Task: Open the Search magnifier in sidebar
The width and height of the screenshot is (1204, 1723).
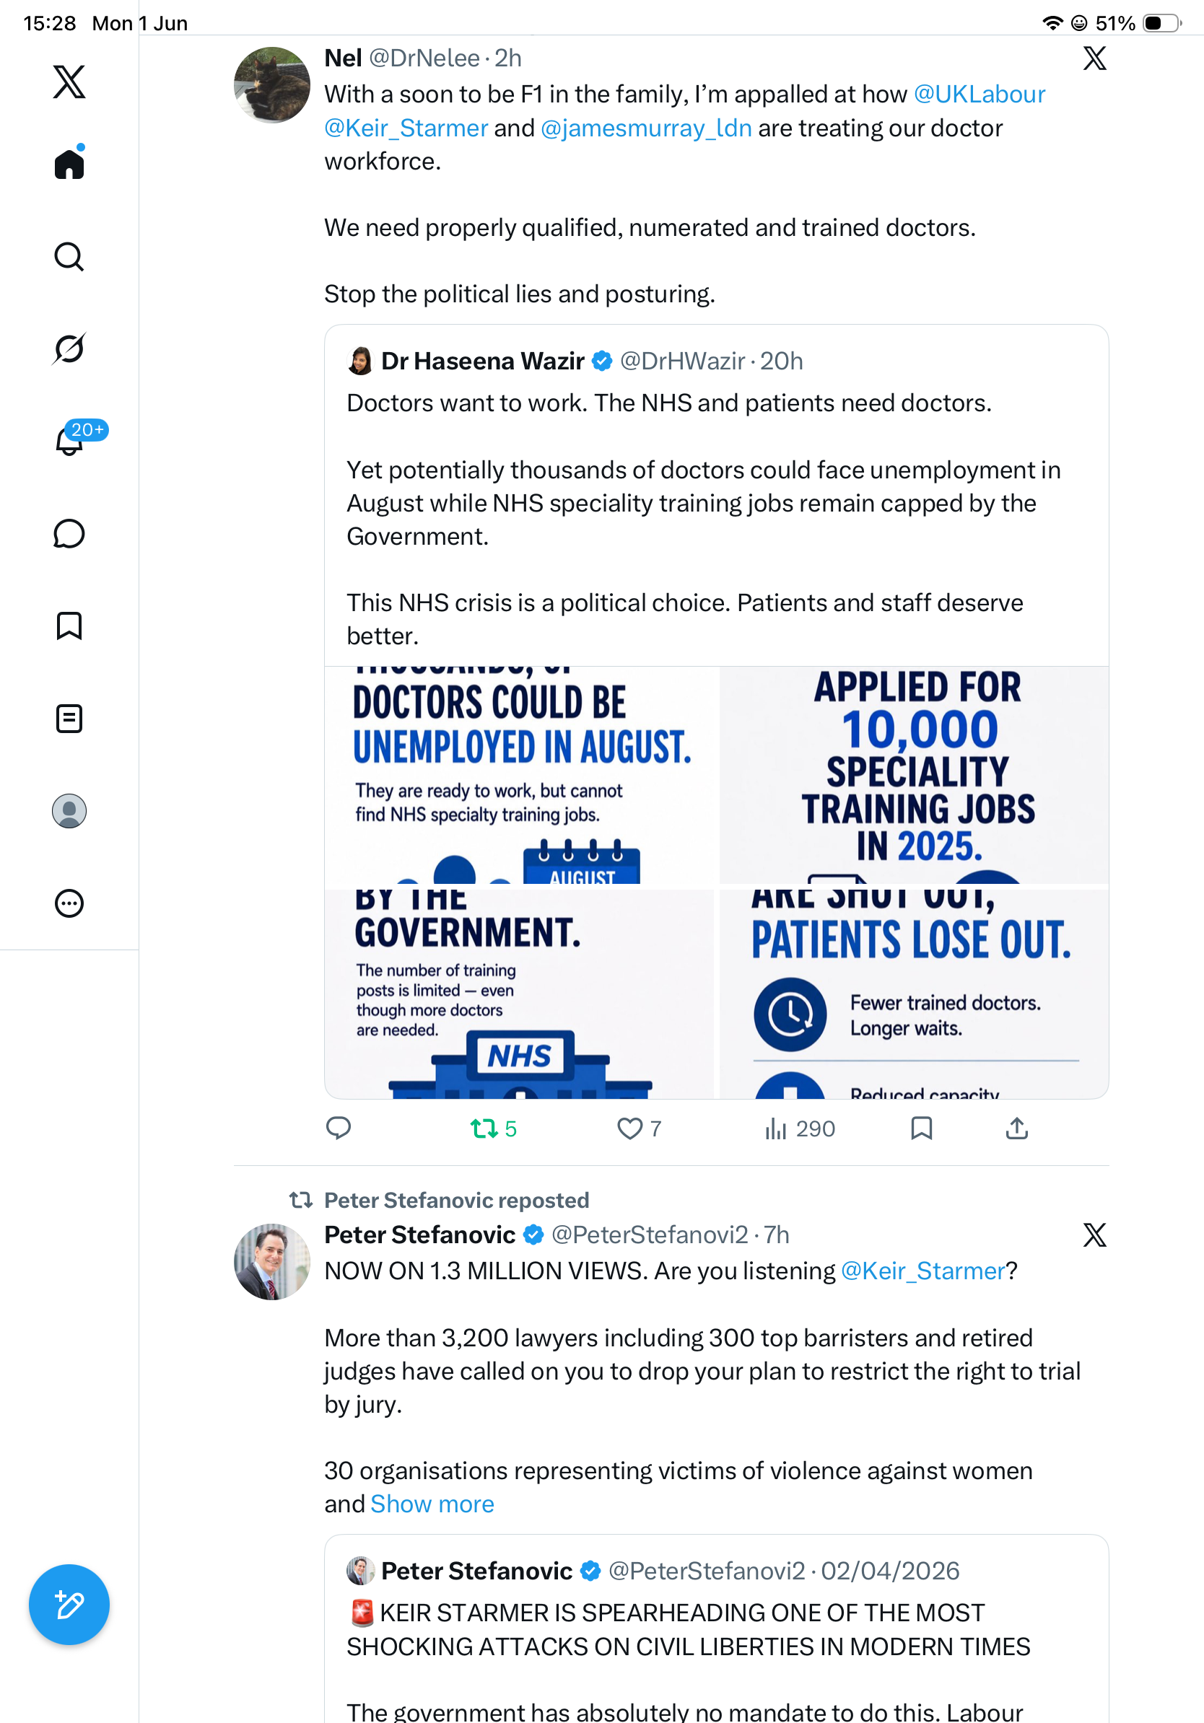Action: pyautogui.click(x=69, y=257)
